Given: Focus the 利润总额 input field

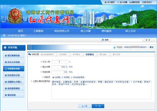Looking at the screenshot, I should click(60, 72).
